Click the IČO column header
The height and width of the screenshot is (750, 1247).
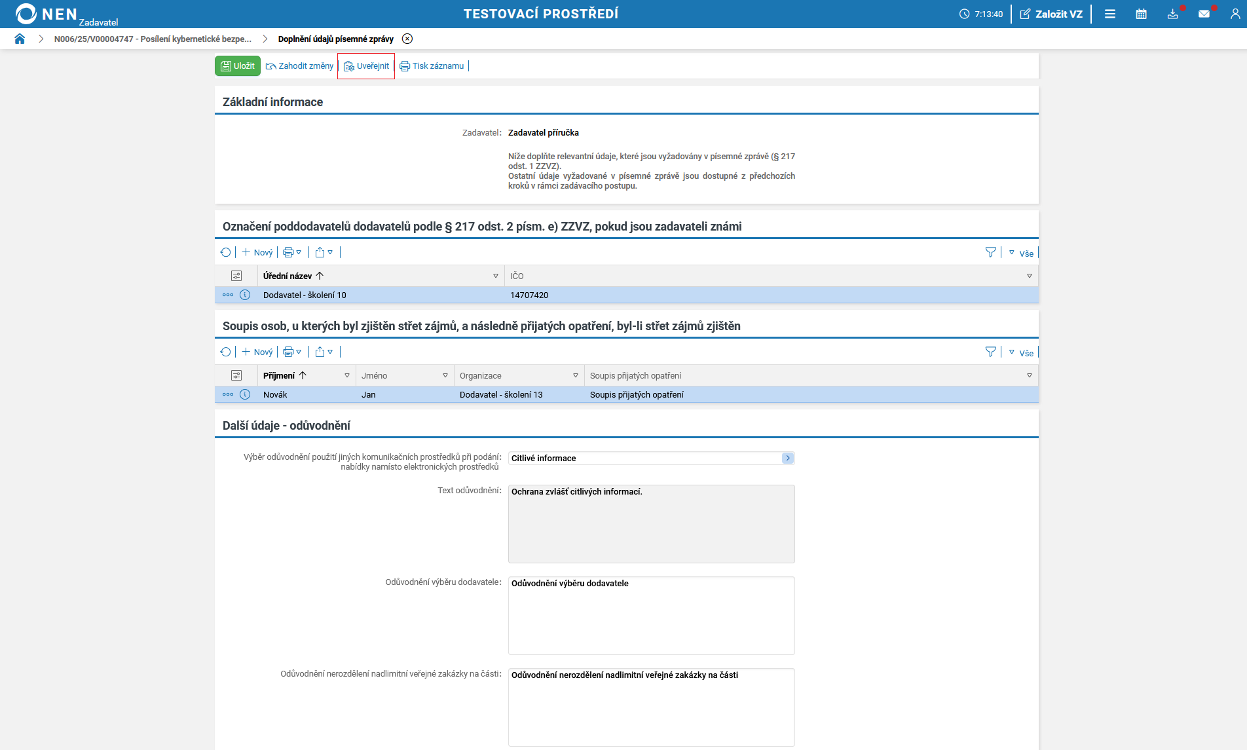point(517,276)
